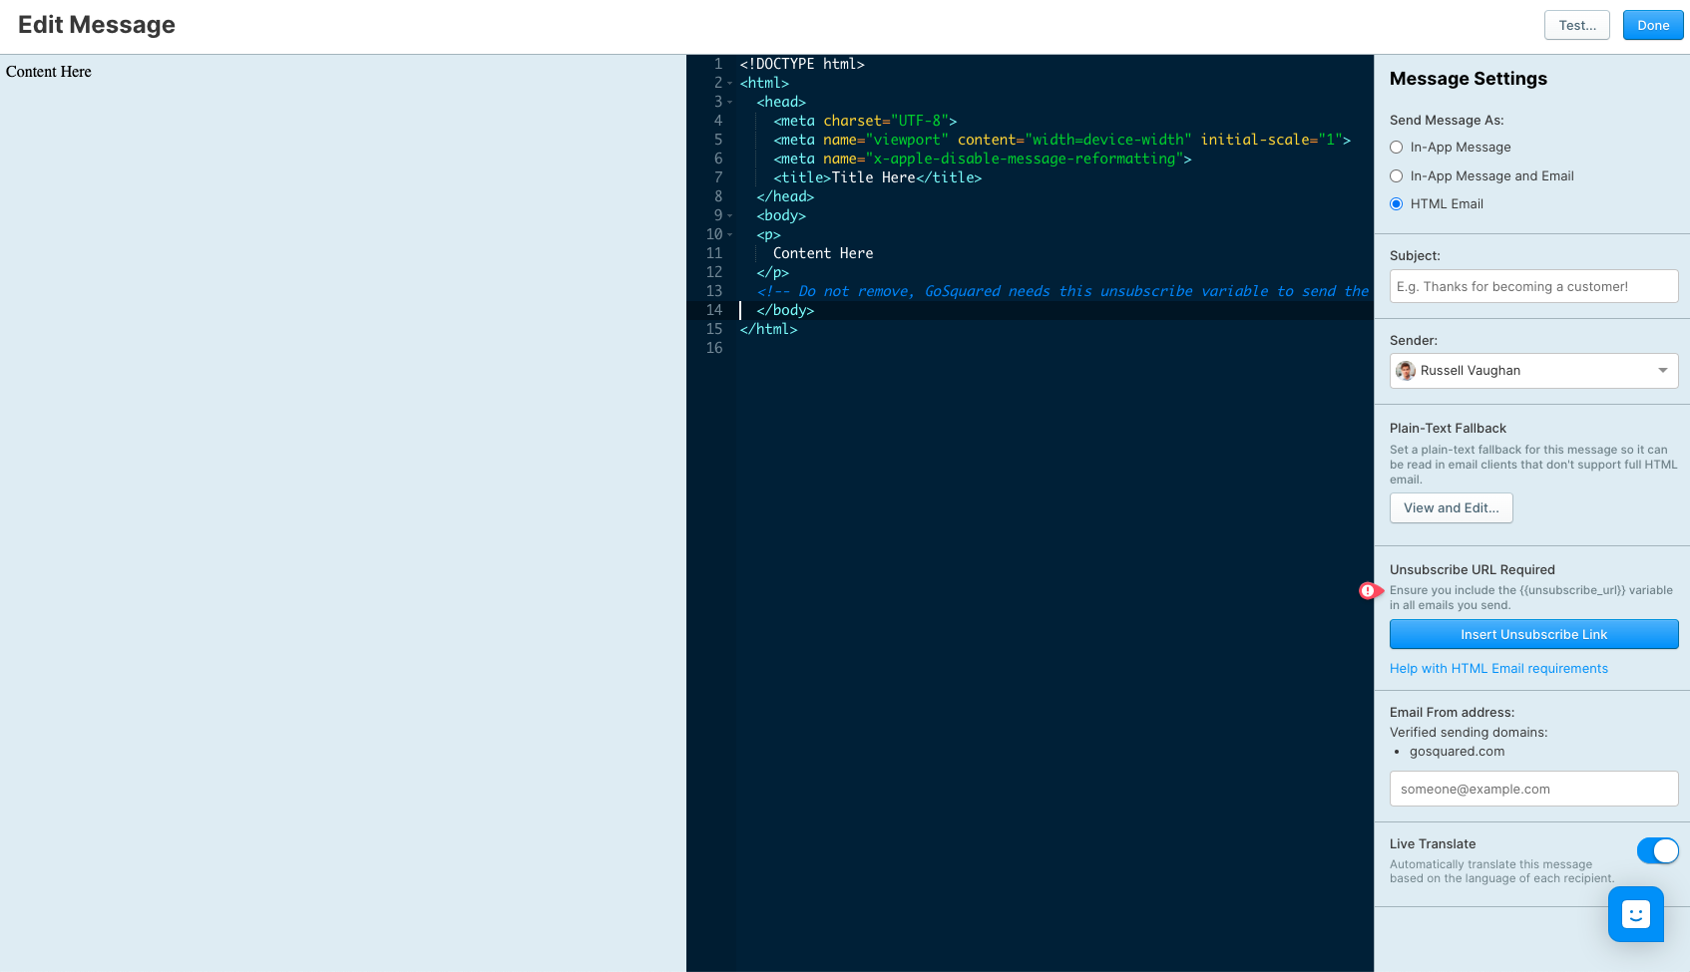Click the closing html tag line

click(x=768, y=329)
